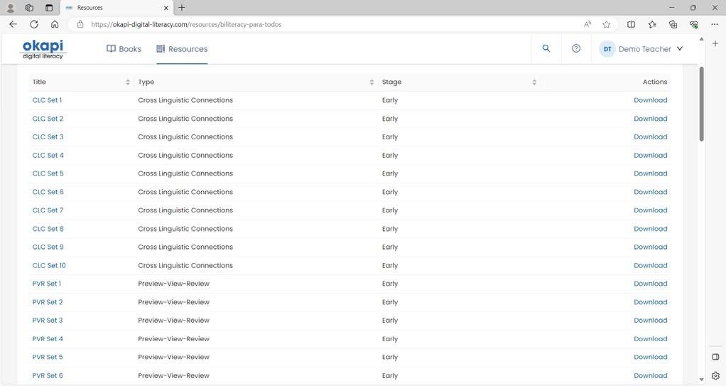Add this page to favorites star
Viewport: 726px width, 386px height.
coord(606,25)
